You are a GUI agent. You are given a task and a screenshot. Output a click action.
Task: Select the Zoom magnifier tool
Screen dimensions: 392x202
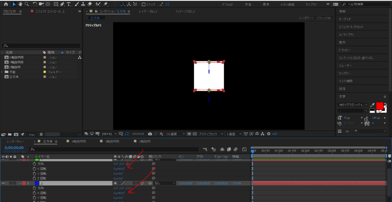coord(26,4)
